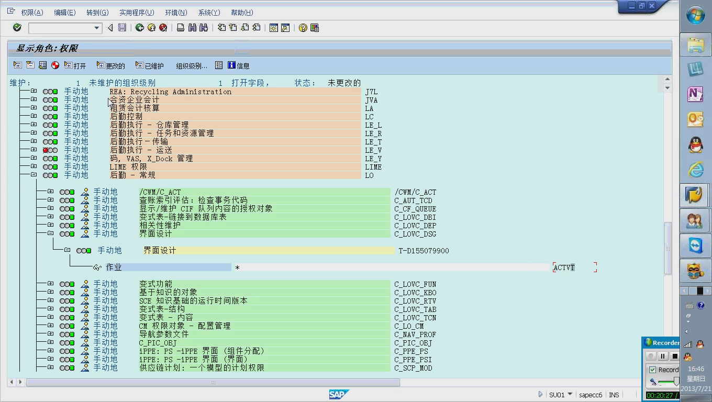Open the 编辑(E) menu
Screen dimensions: 712x402
pyautogui.click(x=65, y=13)
